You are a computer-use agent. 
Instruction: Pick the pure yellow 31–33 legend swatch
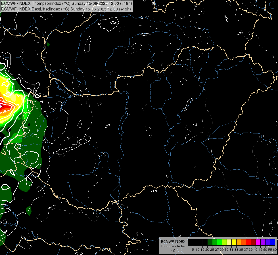234,242
